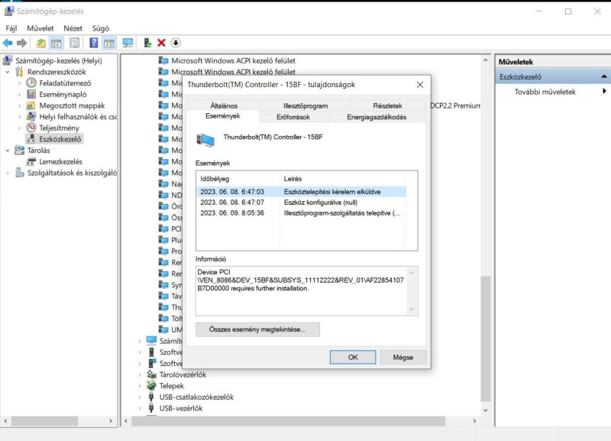The image size is (611, 441).
Task: Click OK in the Thunderbolt properties dialog
Action: pos(353,357)
